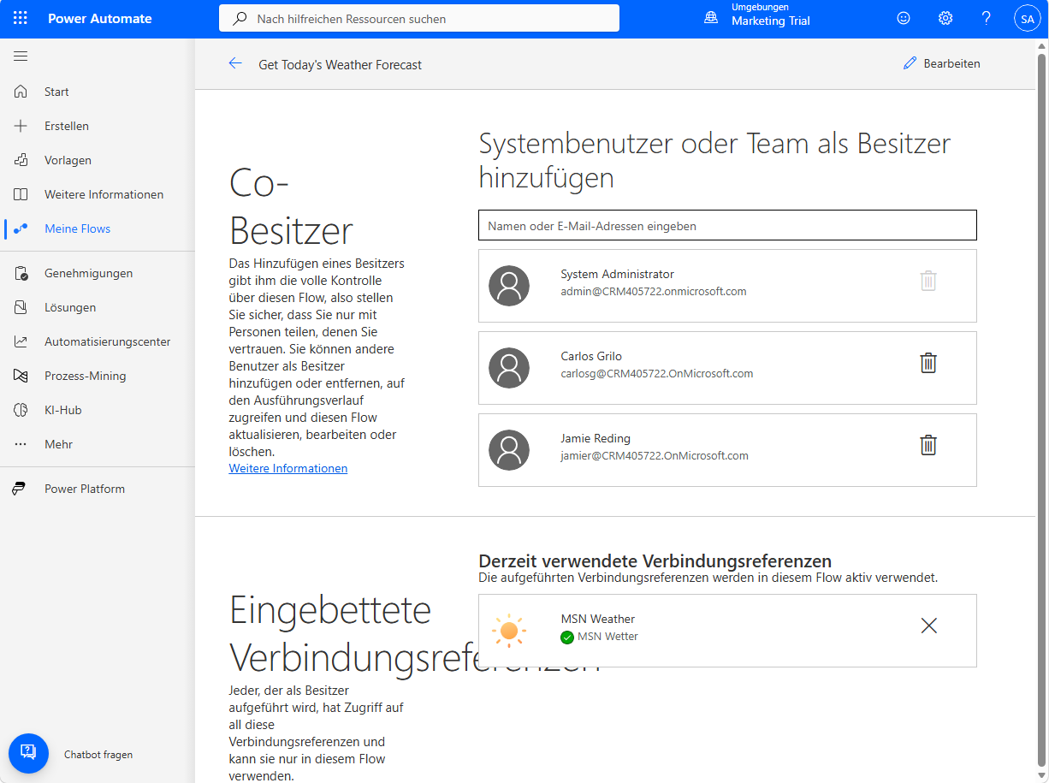This screenshot has height=783, width=1049.
Task: Click the Bearbeiten edit button
Action: tap(942, 63)
